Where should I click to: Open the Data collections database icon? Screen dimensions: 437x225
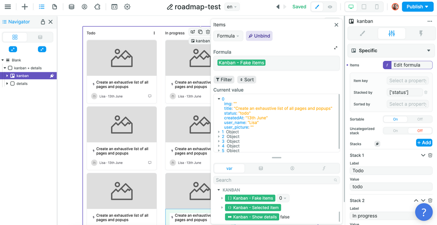(x=72, y=7)
